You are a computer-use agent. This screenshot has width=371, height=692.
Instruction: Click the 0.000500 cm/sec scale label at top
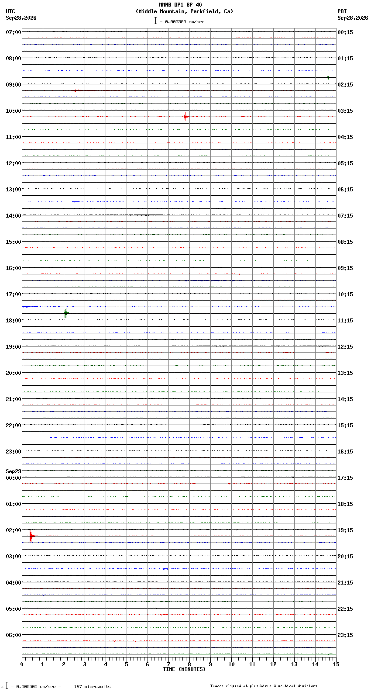[182, 21]
